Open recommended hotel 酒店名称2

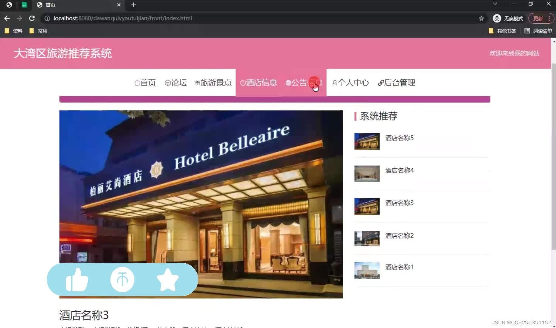pyautogui.click(x=399, y=236)
